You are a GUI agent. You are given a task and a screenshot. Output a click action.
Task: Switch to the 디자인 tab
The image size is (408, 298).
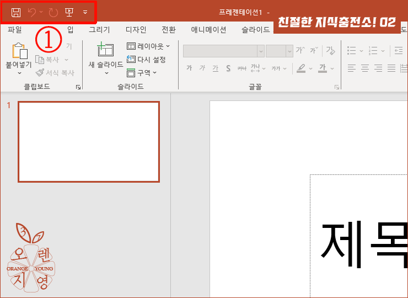tap(136, 30)
